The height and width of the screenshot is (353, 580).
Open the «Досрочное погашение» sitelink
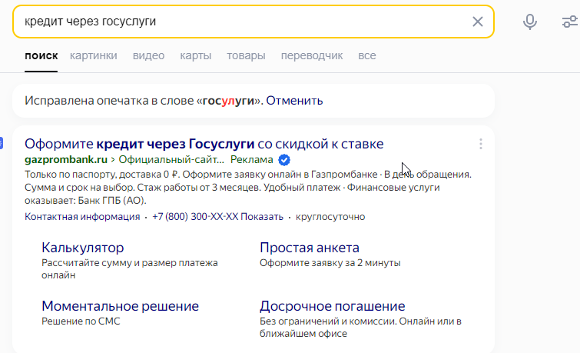tap(332, 306)
